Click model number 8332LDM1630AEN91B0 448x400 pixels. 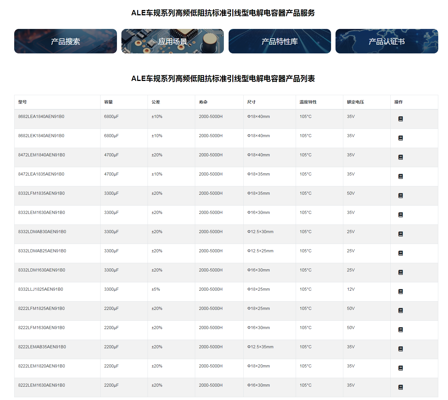[41, 270]
